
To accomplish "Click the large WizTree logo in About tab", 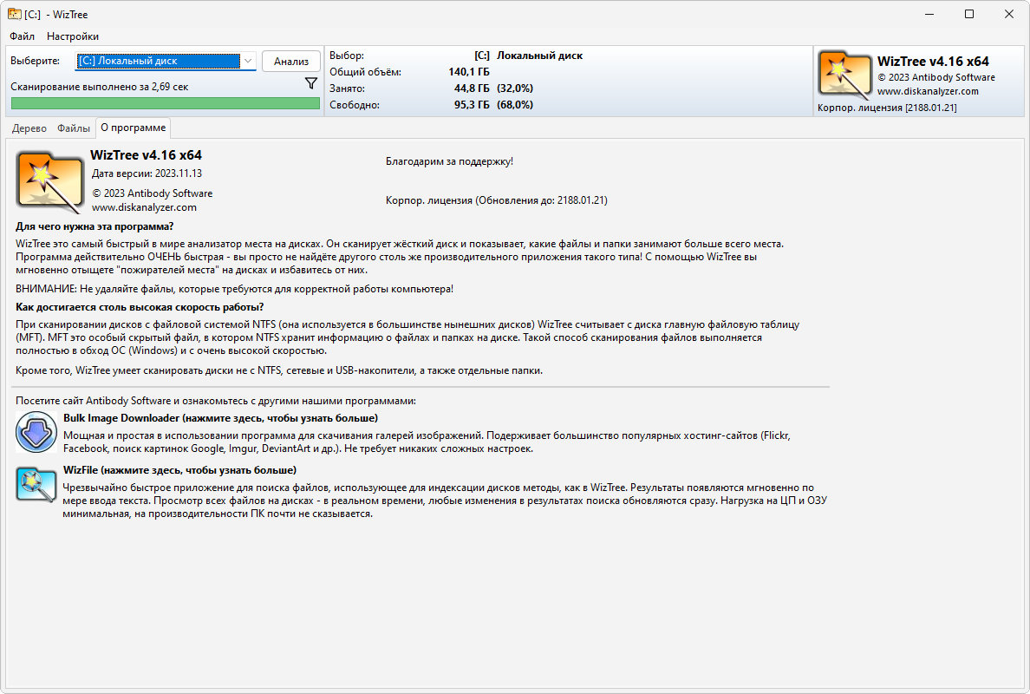I will 50,182.
